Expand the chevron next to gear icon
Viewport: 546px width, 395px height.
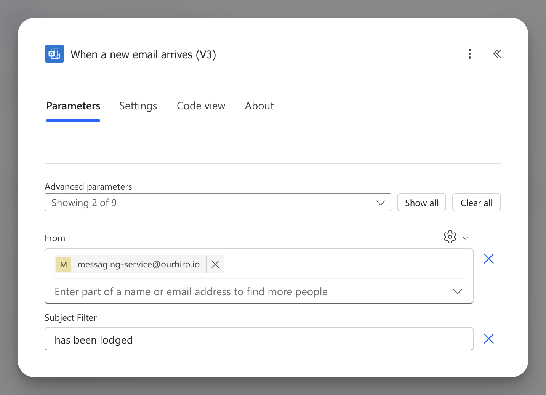tap(465, 238)
